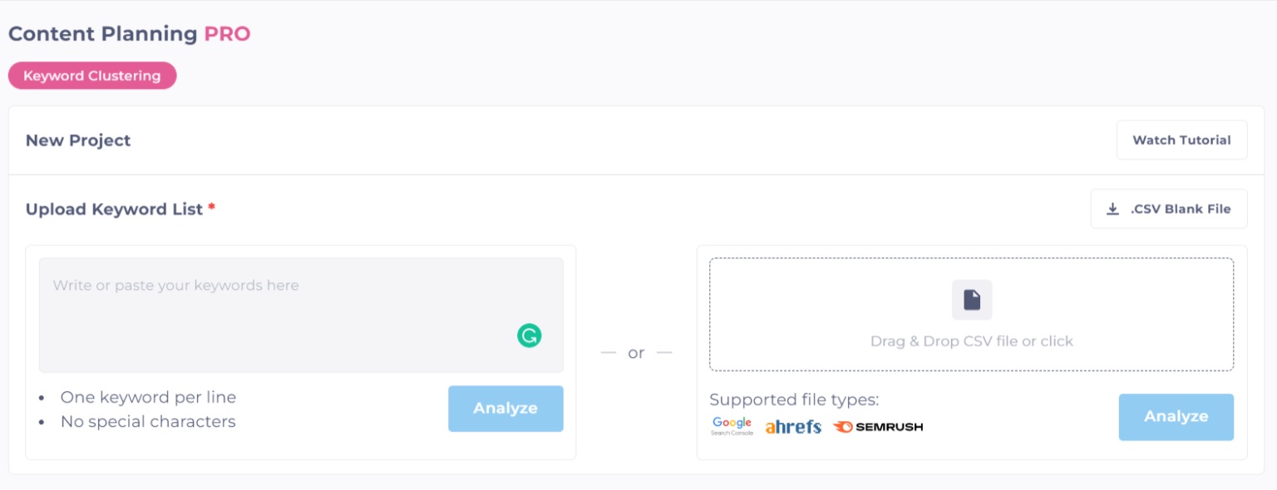Click the 'One keyword per line' hint
This screenshot has height=490, width=1277.
(148, 397)
